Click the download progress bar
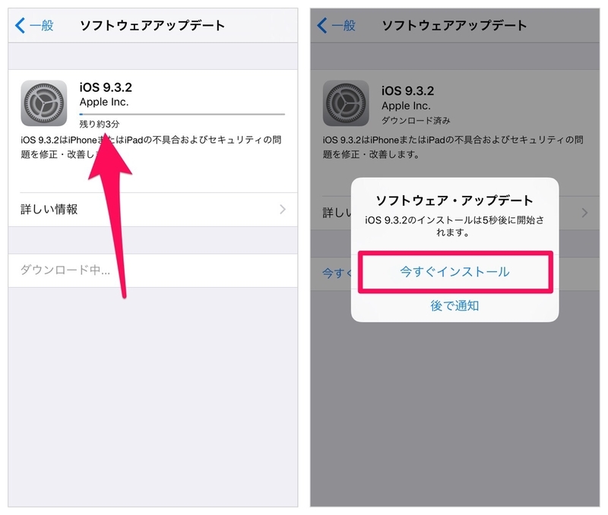This screenshot has height=515, width=608. [182, 114]
